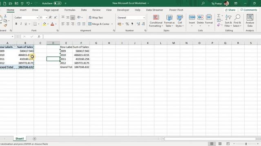261x146 pixels.
Task: Click Sort & Filter button
Action: point(228,21)
